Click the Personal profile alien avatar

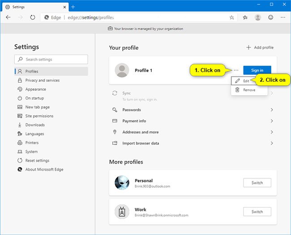[x=122, y=183]
